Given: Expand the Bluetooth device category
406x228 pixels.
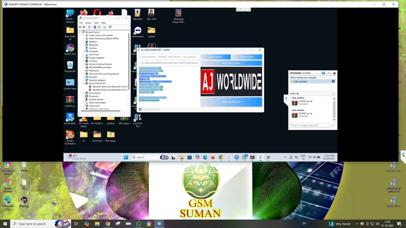Looking at the screenshot, I should click(x=83, y=45).
